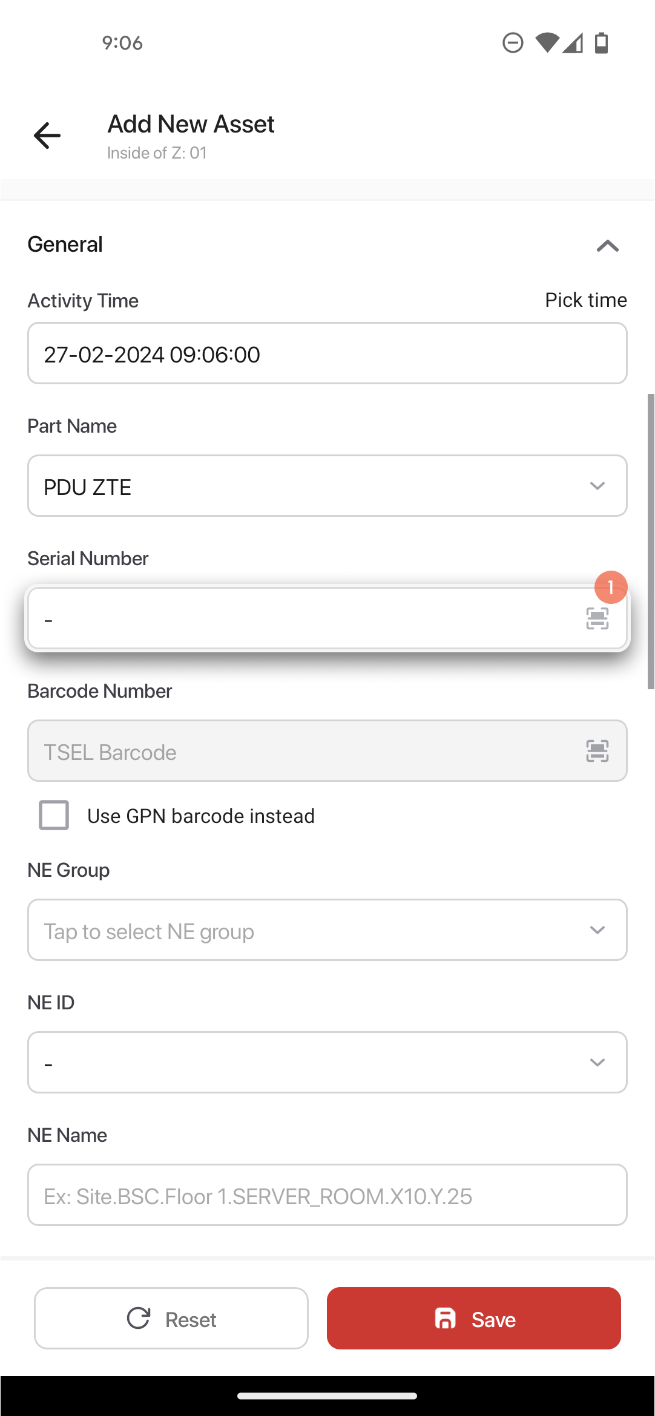Tap the red notification badge showing 1
The height and width of the screenshot is (1416, 655).
coord(611,587)
